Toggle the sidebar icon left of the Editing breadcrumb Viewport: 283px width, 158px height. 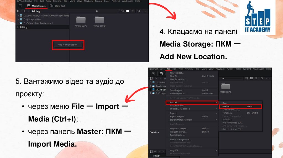coord(19,11)
